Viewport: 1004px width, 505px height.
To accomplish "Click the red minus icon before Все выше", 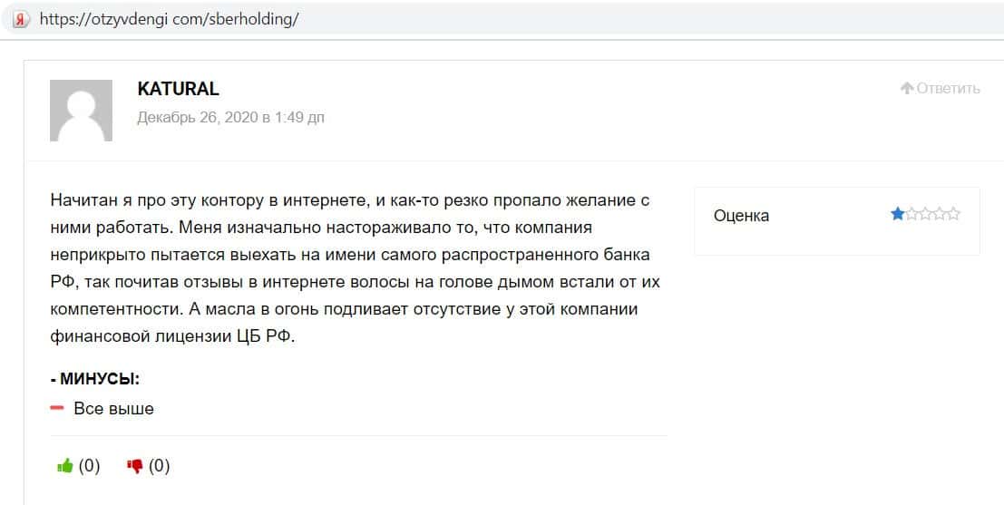I will 57,409.
